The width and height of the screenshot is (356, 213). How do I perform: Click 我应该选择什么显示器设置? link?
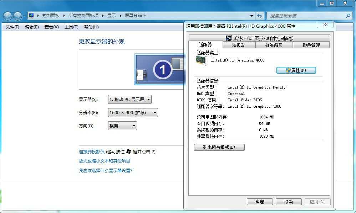106,170
